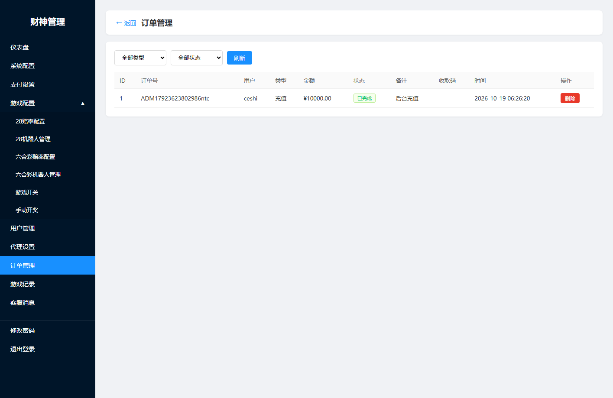Click the timestamp 2026-10-19 06:26:20

pyautogui.click(x=502, y=98)
